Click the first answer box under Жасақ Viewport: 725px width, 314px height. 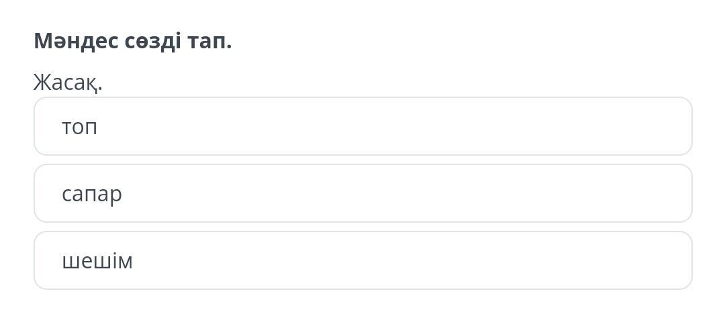(362, 126)
